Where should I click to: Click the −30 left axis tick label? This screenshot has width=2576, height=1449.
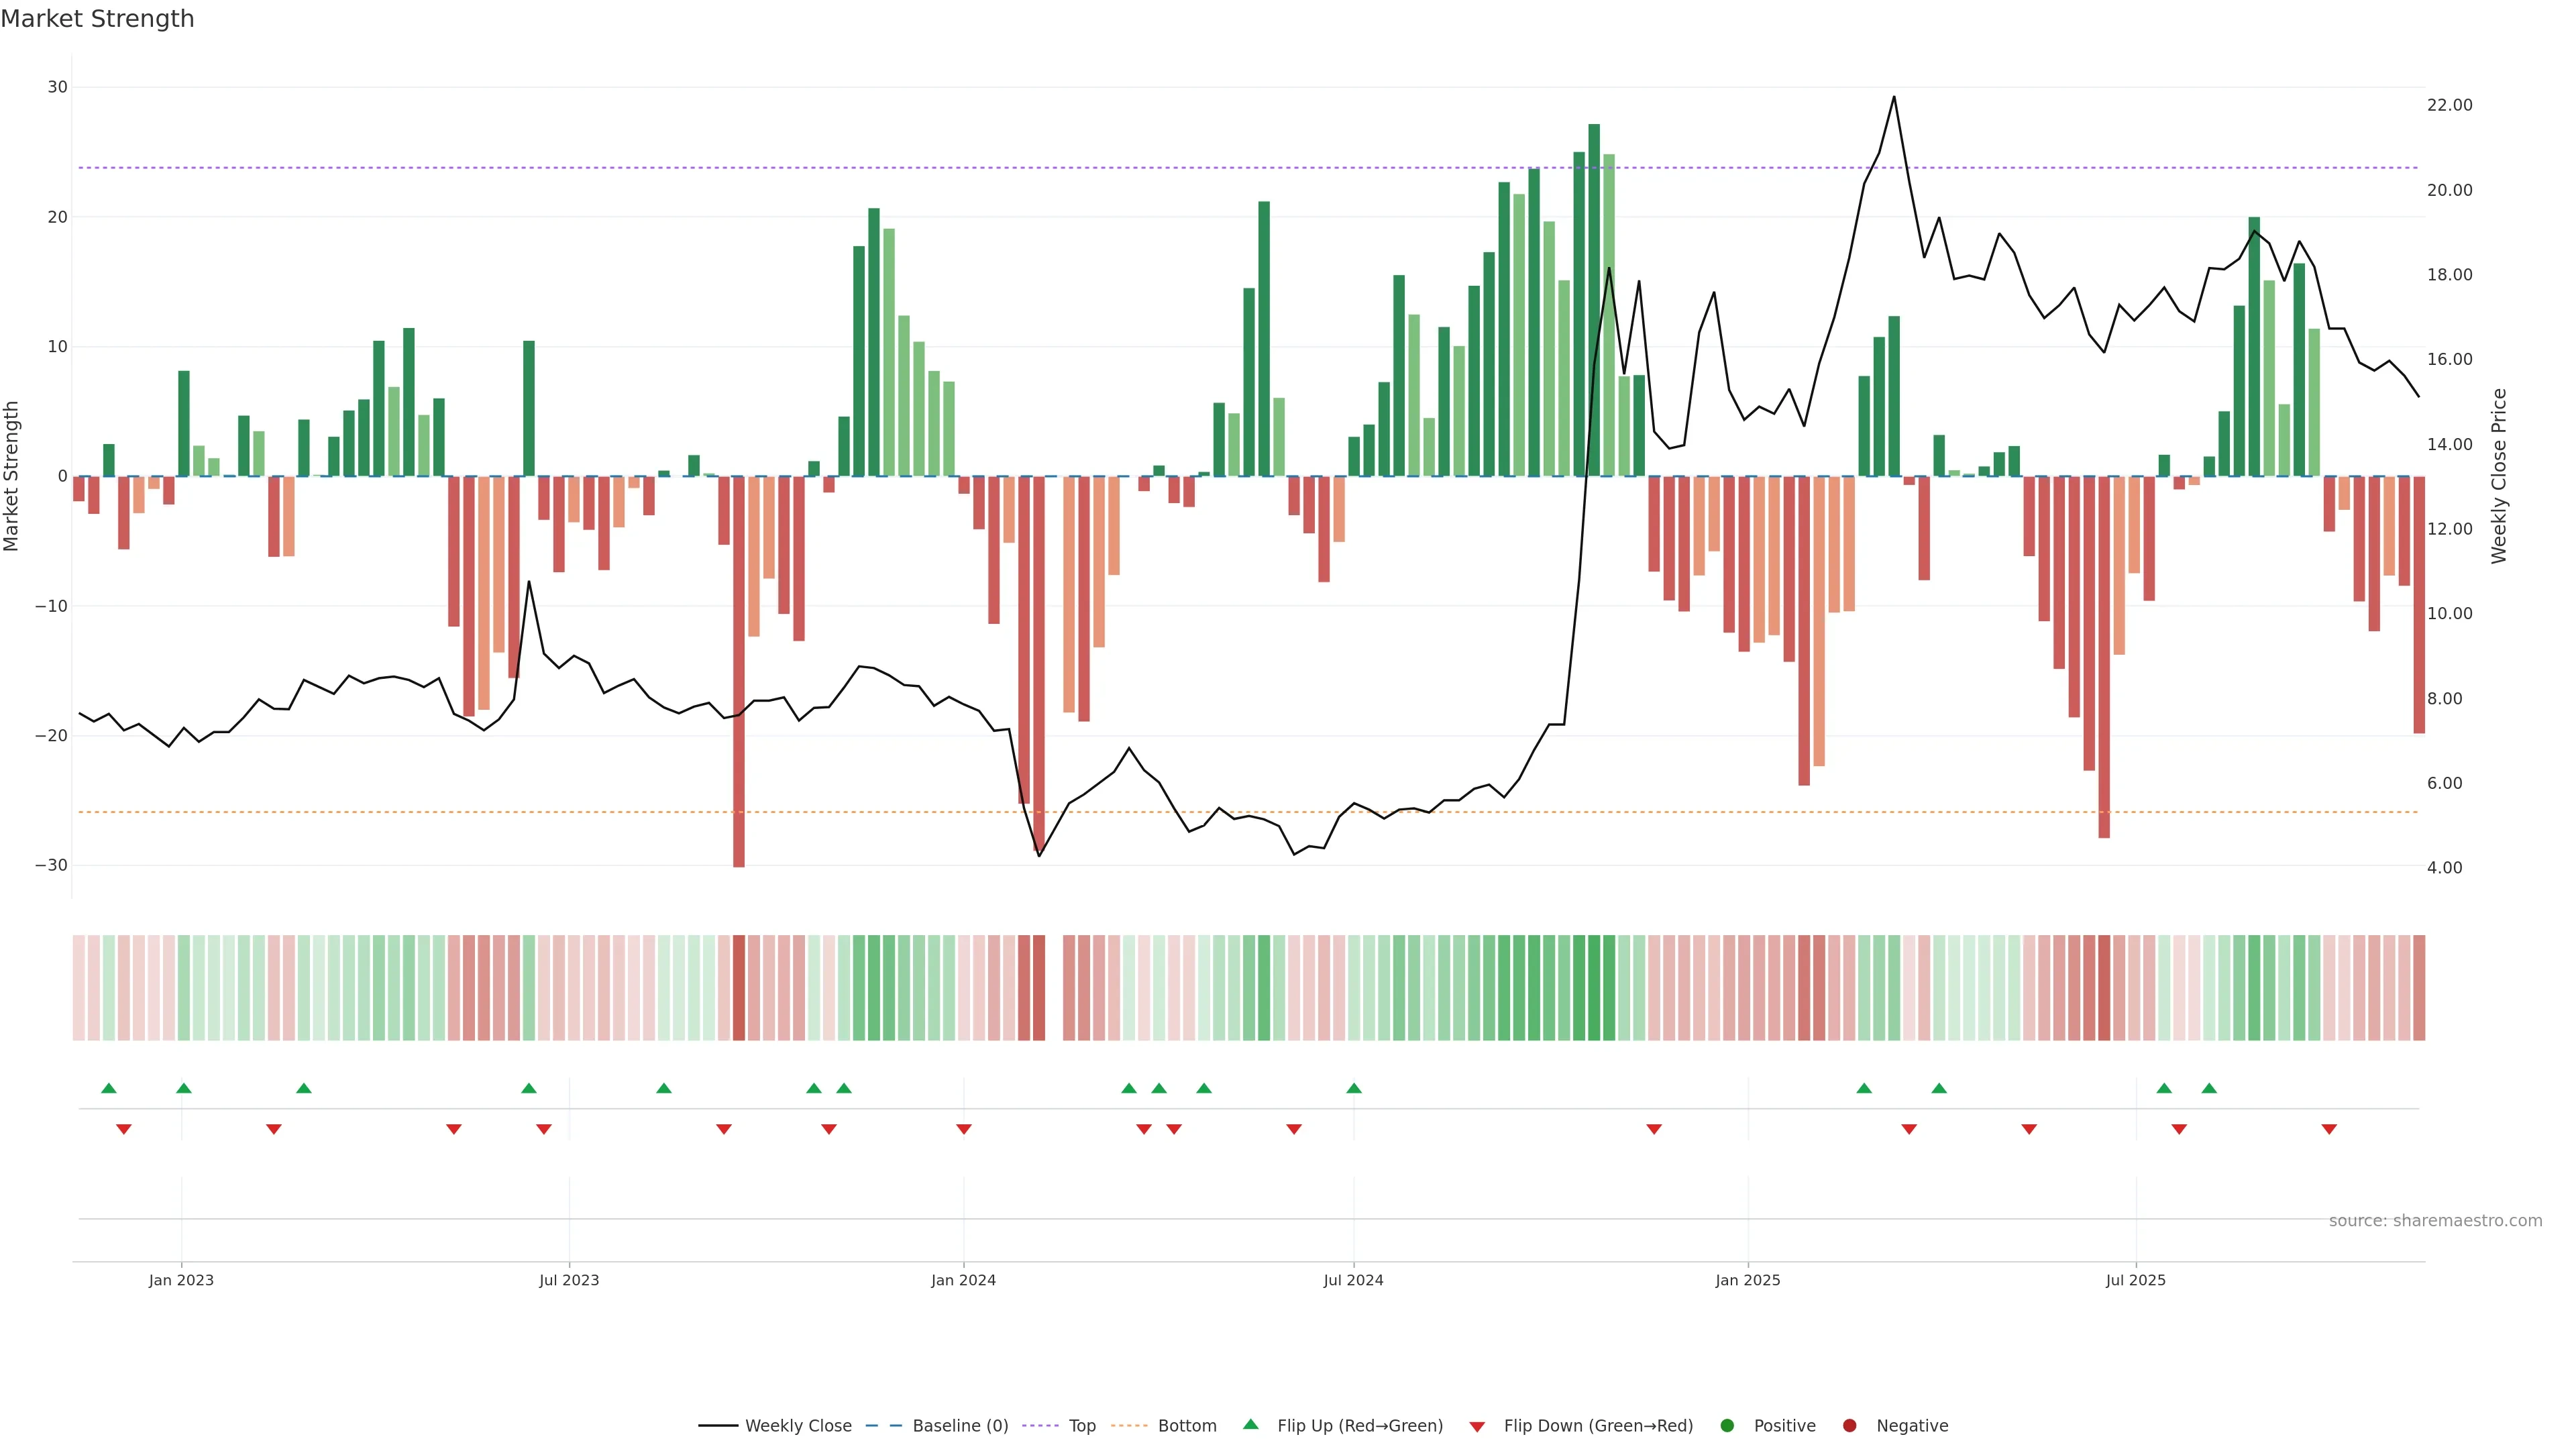tap(51, 865)
